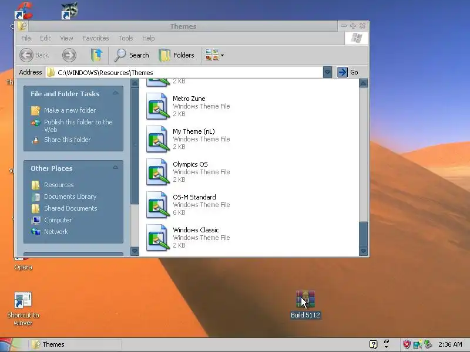The image size is (470, 352).
Task: Select the raccoon shortcut desktop icon
Action: click(x=69, y=11)
